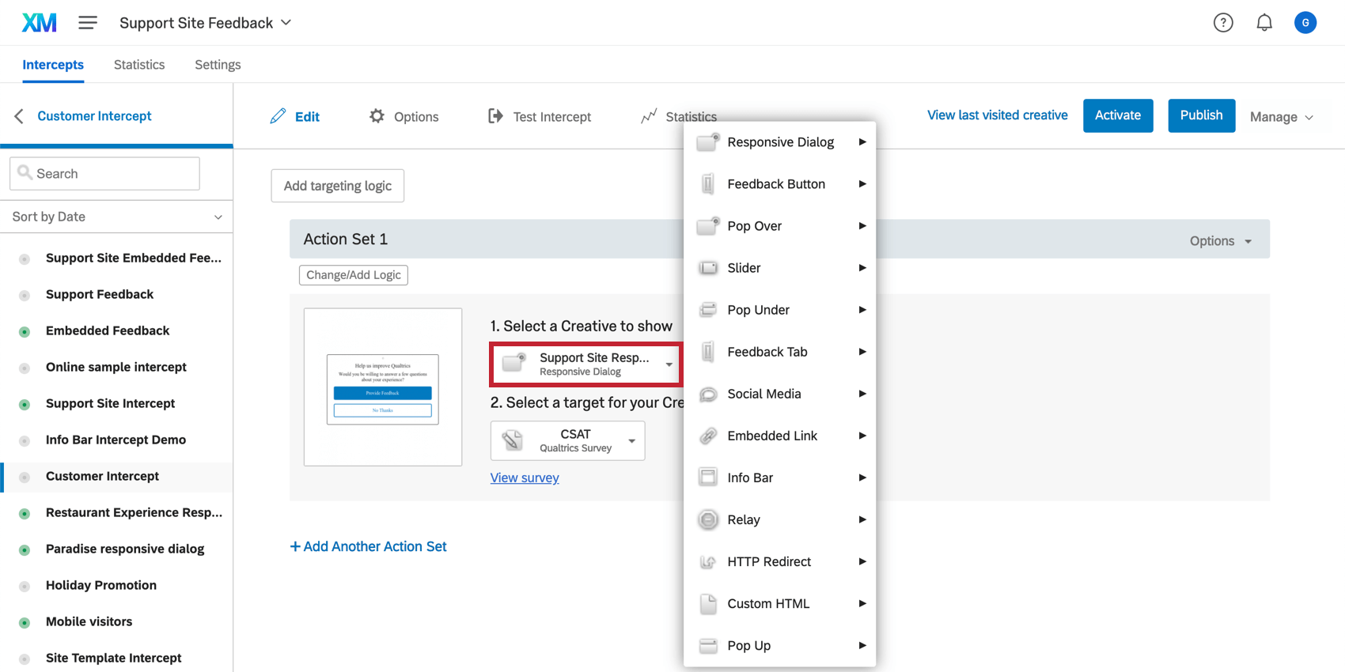
Task: Click the Options gear icon
Action: tap(377, 116)
